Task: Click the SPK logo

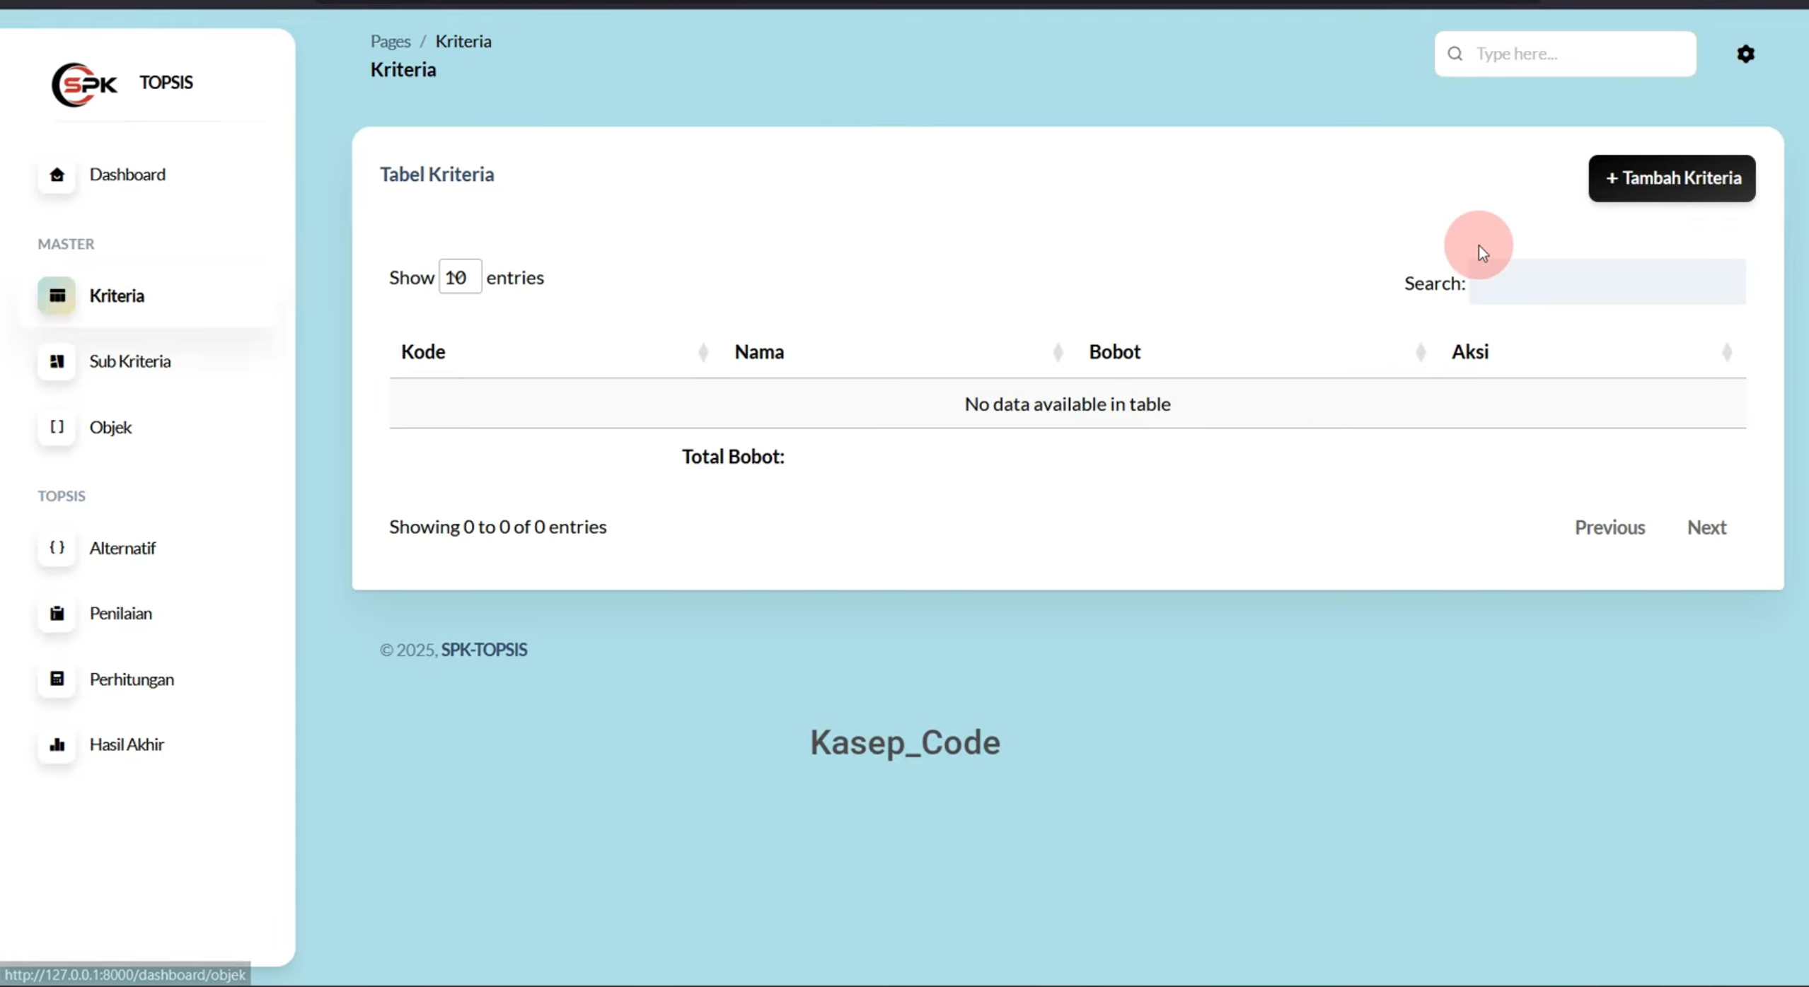Action: point(84,85)
